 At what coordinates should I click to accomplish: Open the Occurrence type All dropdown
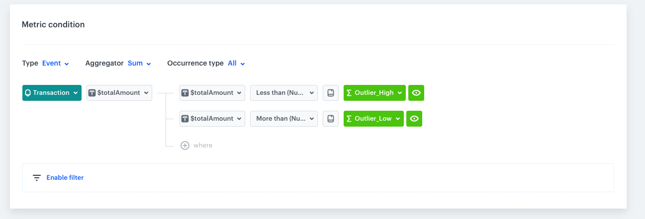[x=236, y=64]
